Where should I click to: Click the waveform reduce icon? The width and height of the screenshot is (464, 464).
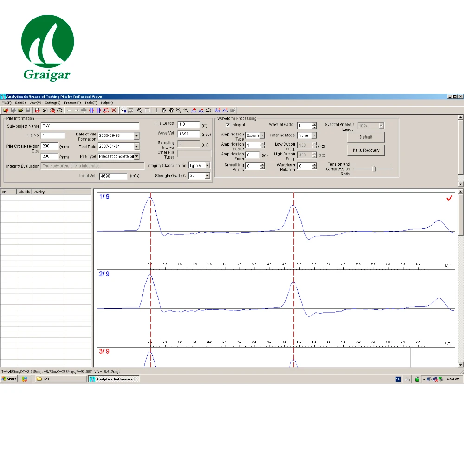pyautogui.click(x=201, y=110)
